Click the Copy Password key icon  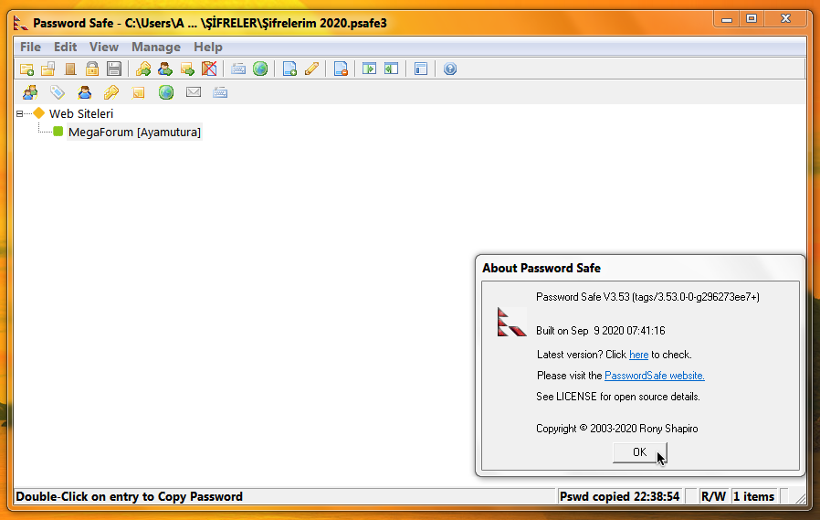coord(142,69)
